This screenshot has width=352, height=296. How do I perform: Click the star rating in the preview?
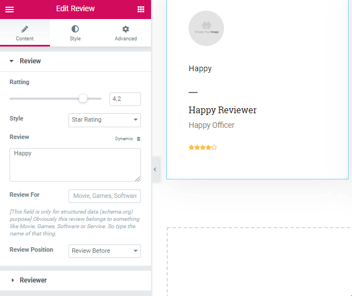(203, 147)
